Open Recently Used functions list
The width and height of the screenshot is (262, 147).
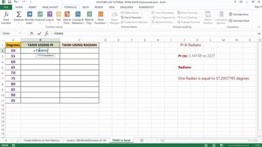click(x=29, y=18)
